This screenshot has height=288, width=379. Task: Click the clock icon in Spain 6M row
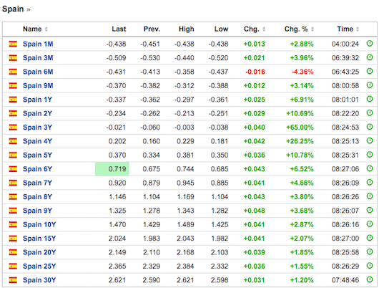click(x=370, y=71)
